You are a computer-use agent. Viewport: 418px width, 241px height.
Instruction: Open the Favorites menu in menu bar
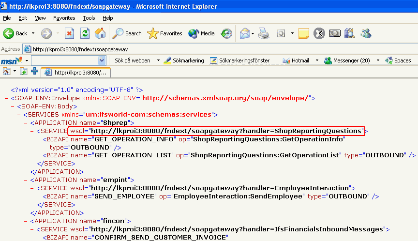64,18
